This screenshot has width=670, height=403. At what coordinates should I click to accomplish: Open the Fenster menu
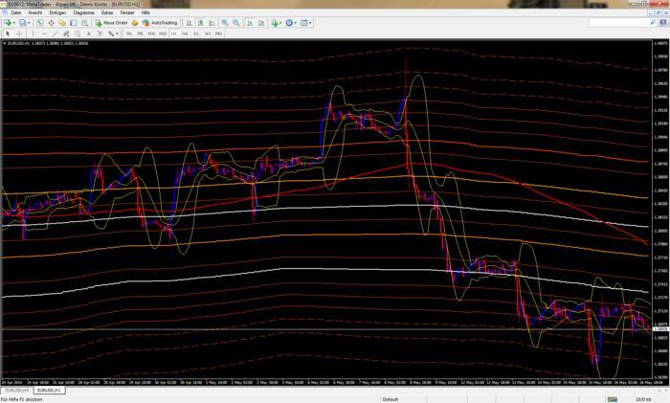(x=127, y=12)
